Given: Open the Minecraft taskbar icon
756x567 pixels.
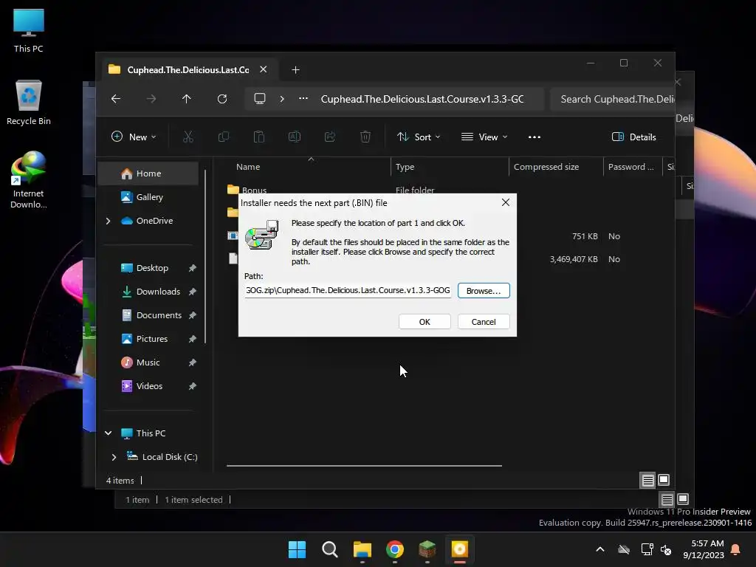Looking at the screenshot, I should point(427,549).
